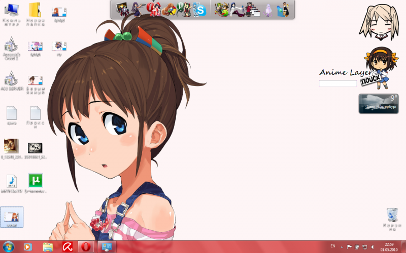Open the volume speaker tray icon
Screen dimensions: 406x253
click(373, 247)
